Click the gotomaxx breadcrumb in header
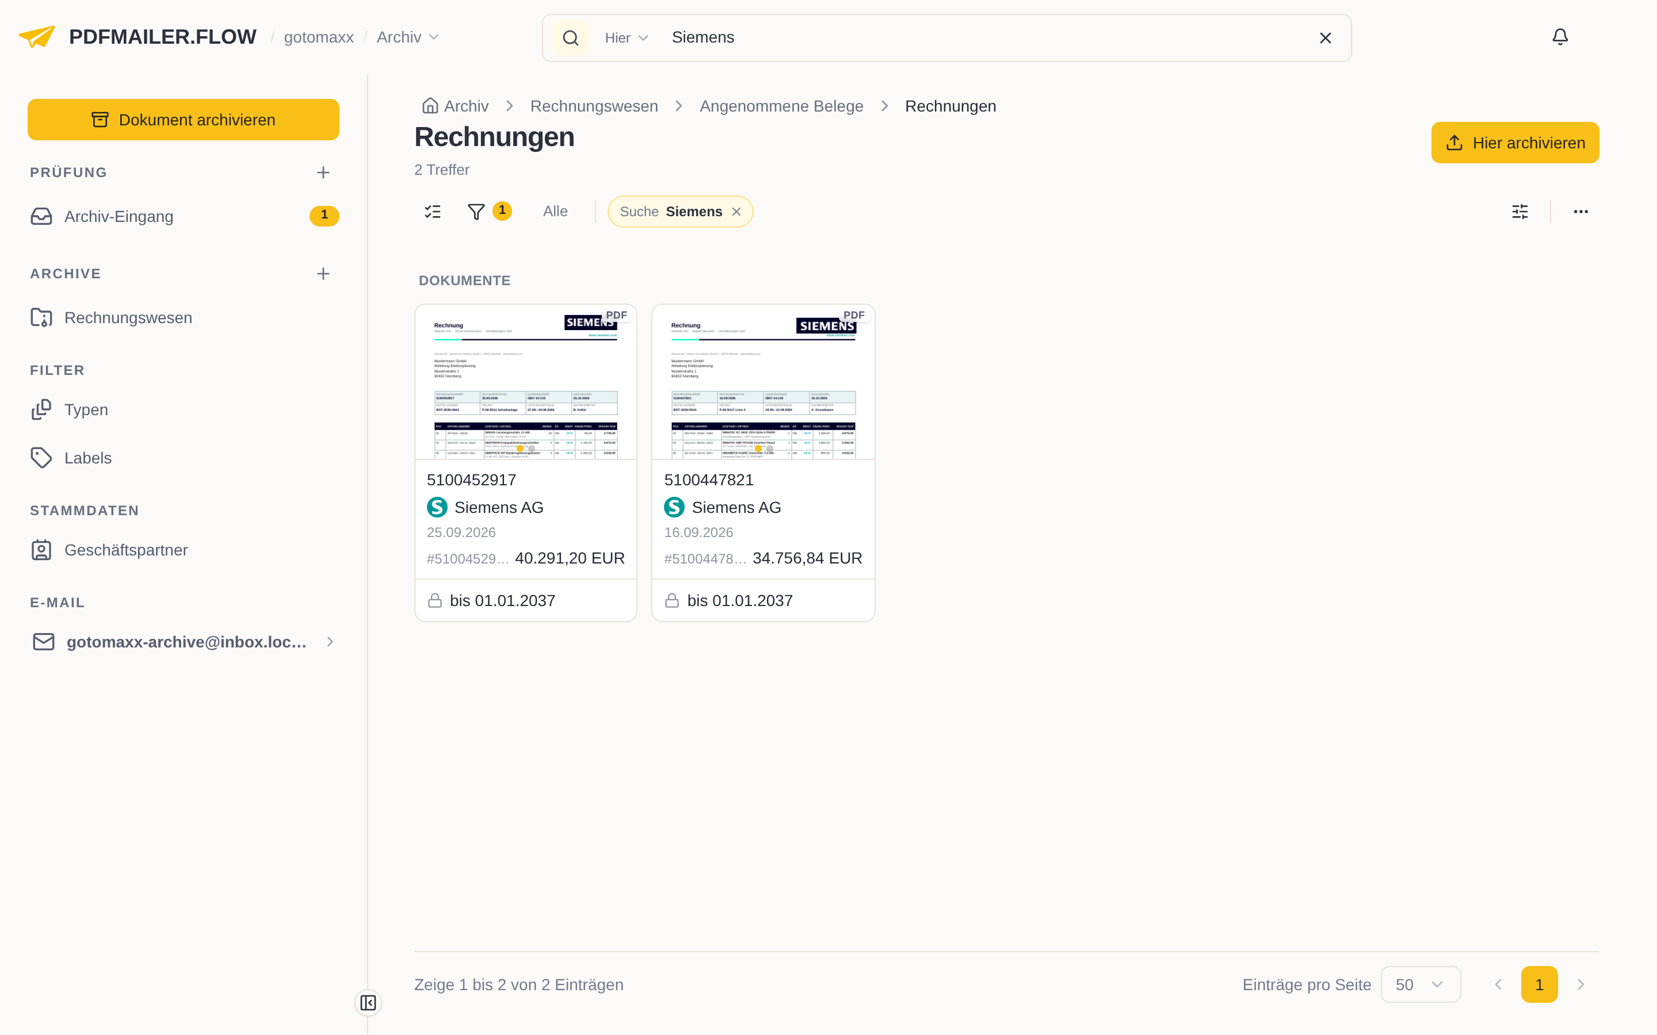1657x1035 pixels. tap(318, 37)
